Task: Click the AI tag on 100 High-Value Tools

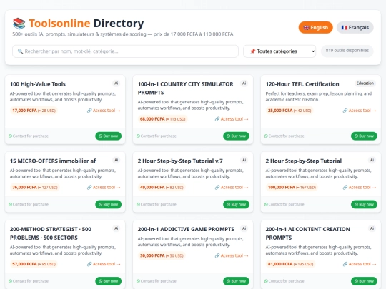Action: [117, 83]
